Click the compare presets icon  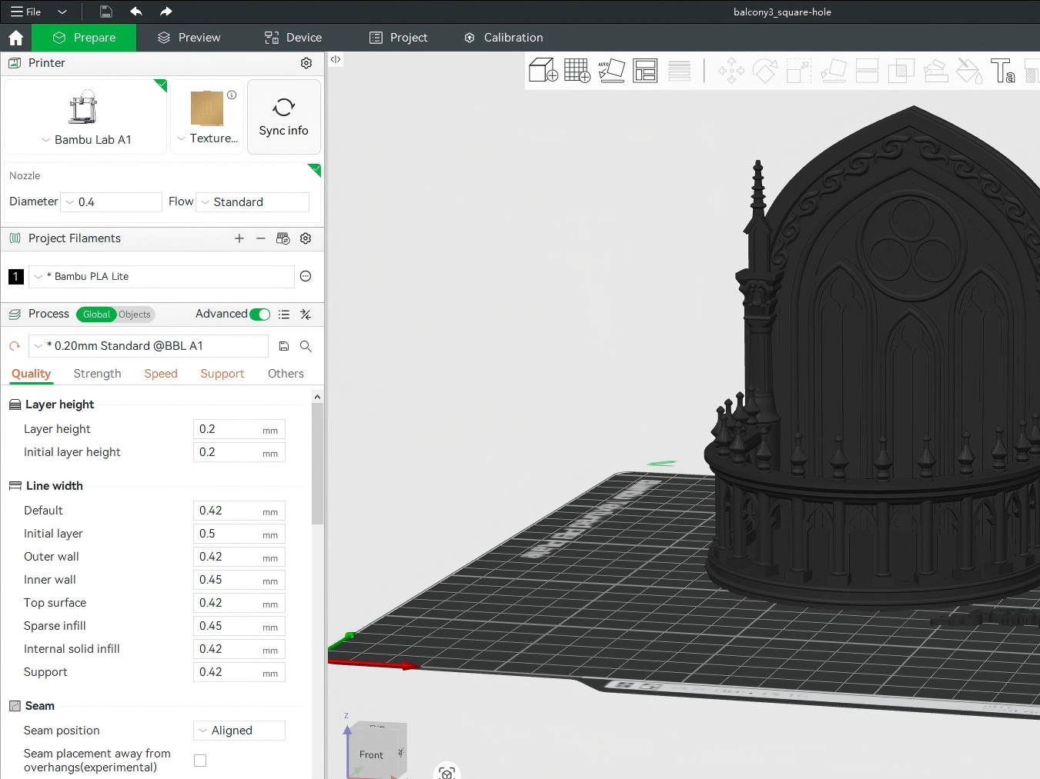tap(306, 315)
